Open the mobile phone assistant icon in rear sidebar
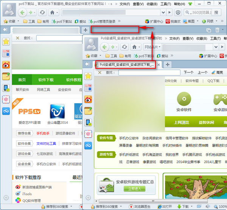 (x=6, y=88)
